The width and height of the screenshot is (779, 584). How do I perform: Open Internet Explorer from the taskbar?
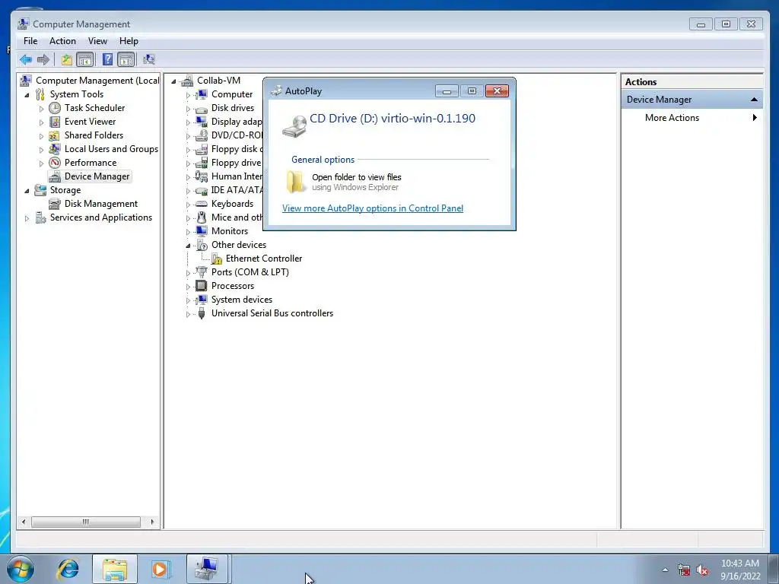coord(68,569)
